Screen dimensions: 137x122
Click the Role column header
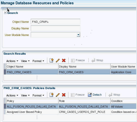84,101
